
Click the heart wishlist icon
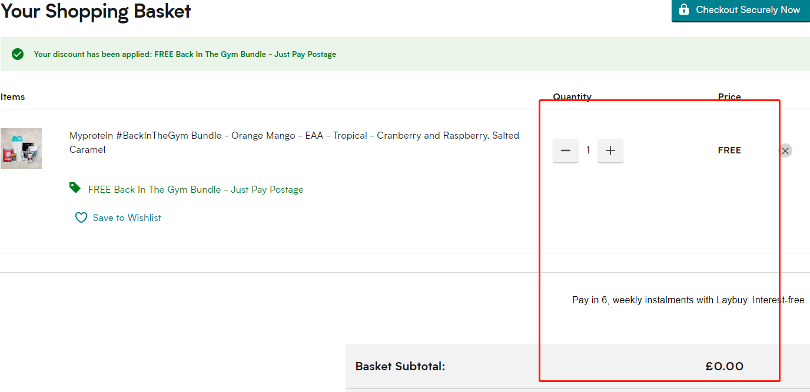[81, 217]
